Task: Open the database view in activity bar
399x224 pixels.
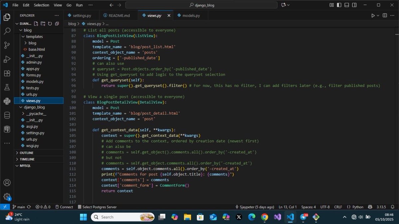Action: [x=7, y=115]
